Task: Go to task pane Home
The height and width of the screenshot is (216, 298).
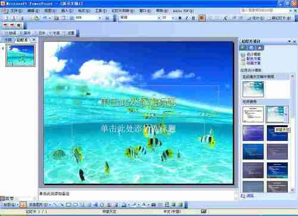Action: [260, 48]
